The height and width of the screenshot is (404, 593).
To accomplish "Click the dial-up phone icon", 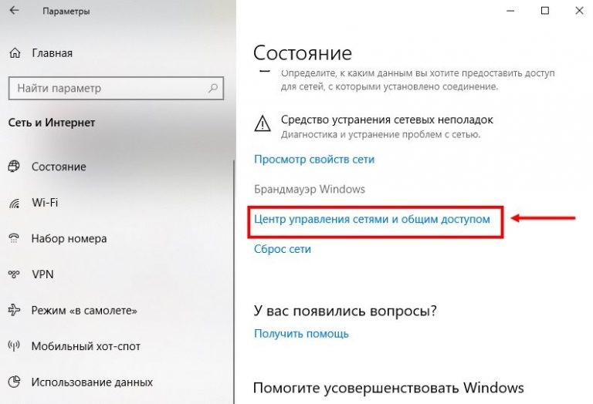I will [14, 238].
